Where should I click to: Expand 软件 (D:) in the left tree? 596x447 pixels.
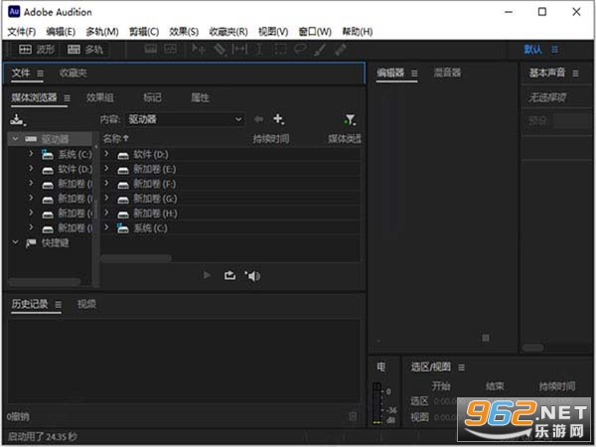point(31,169)
